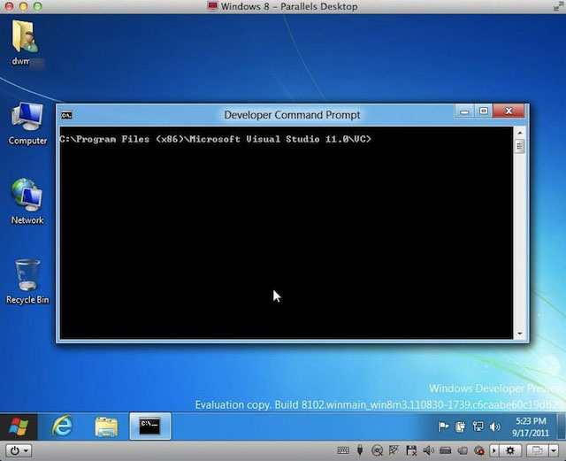Open the Parallels settings gear button

tap(510, 450)
